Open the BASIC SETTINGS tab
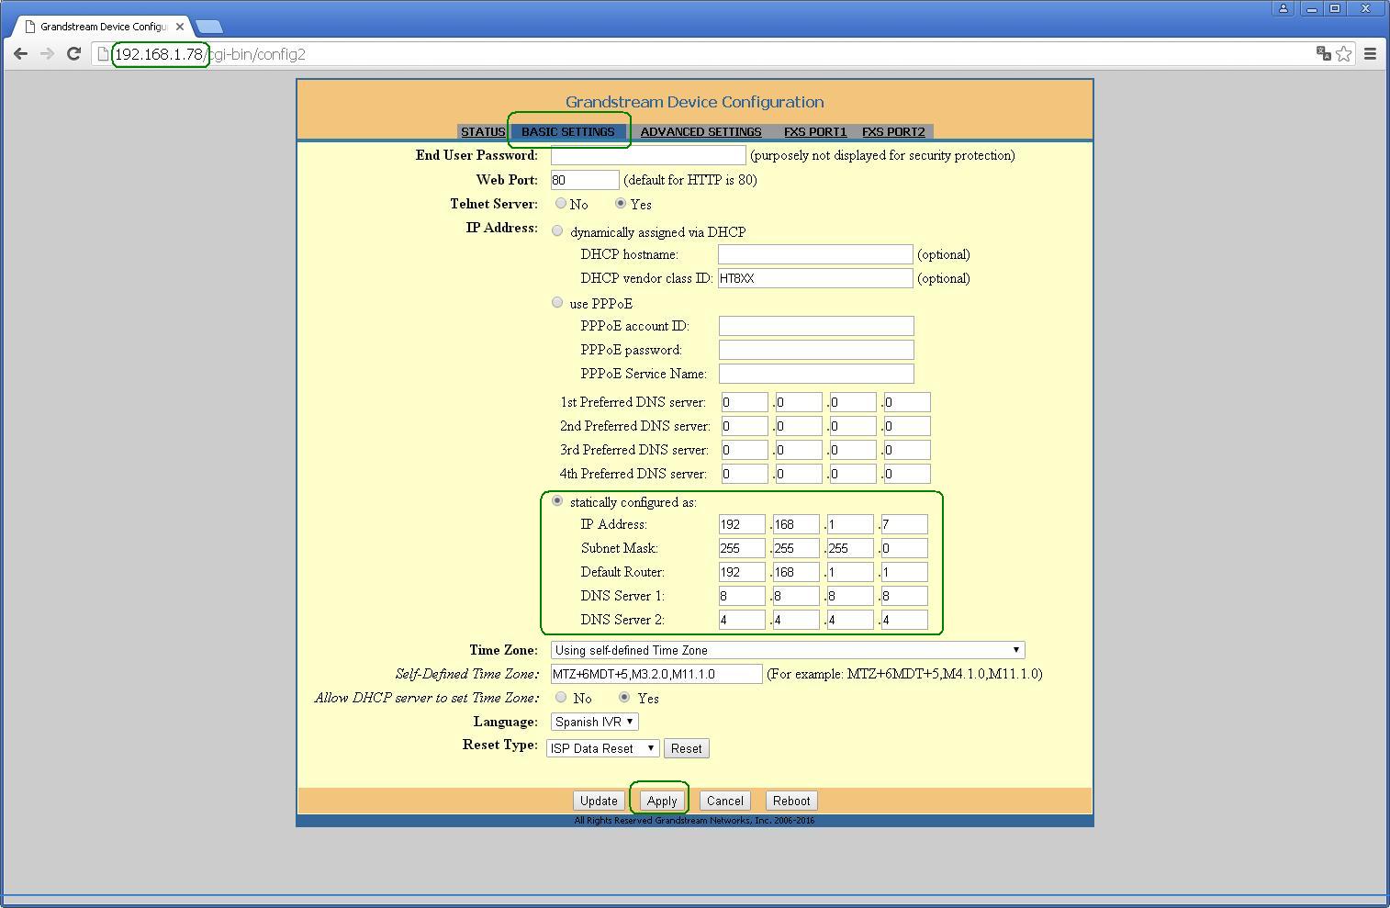 coord(568,131)
